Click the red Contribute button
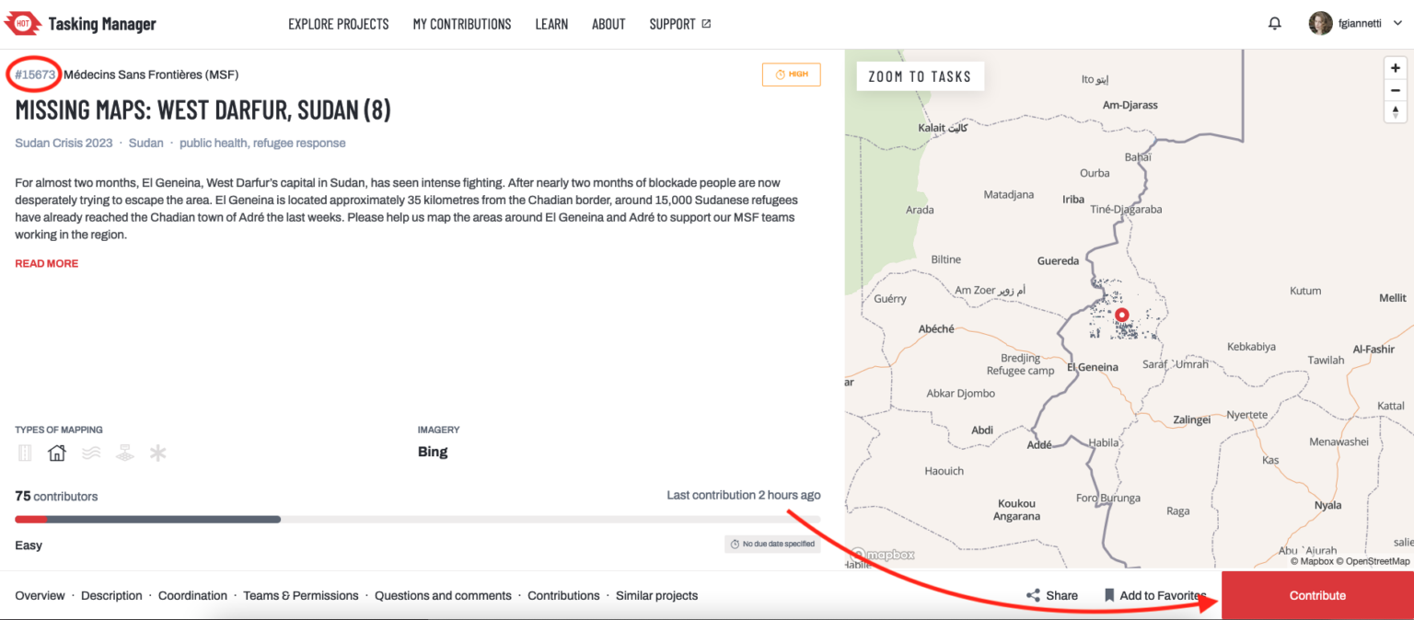1414x620 pixels. point(1316,595)
